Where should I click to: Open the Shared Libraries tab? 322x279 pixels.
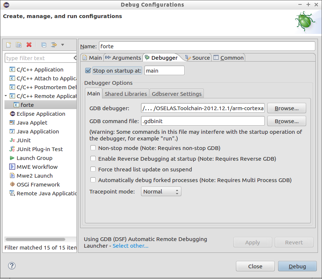pyautogui.click(x=126, y=93)
